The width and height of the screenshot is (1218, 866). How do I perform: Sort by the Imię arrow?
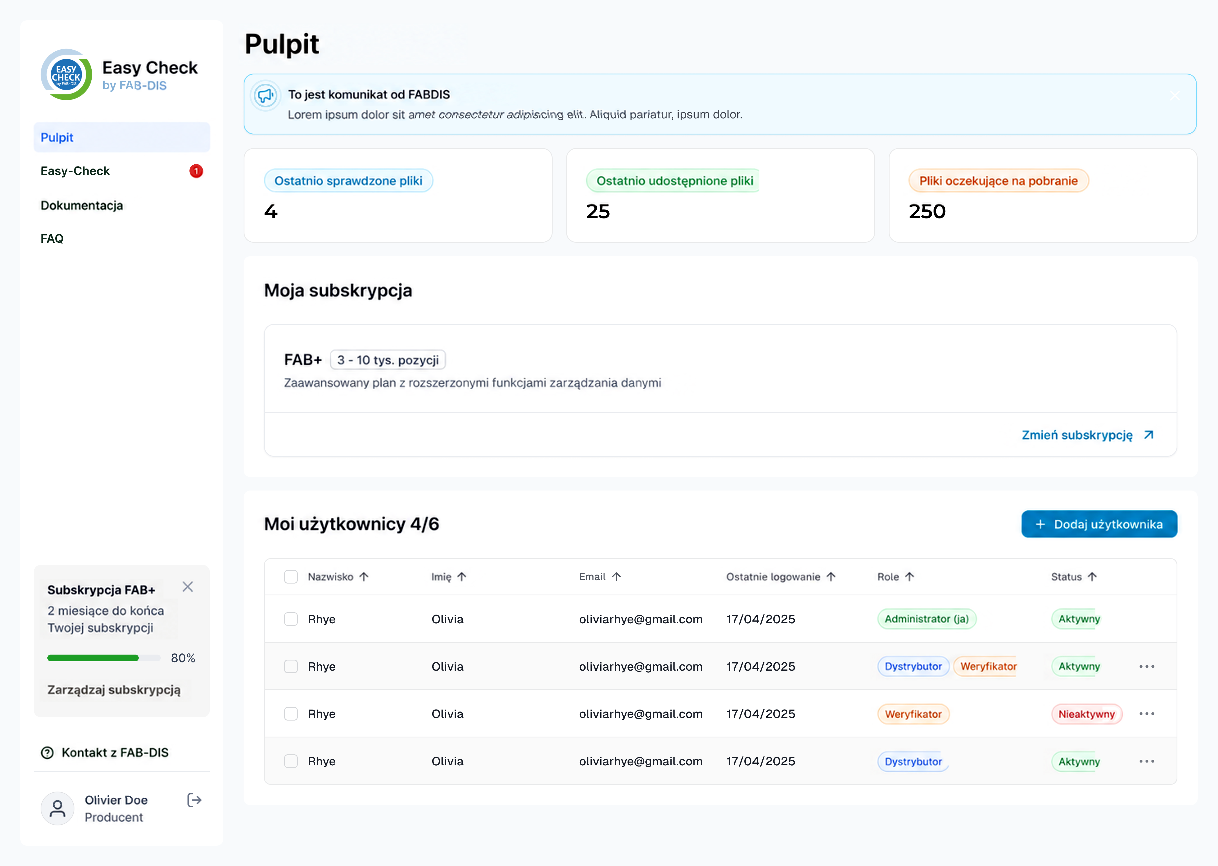click(462, 576)
